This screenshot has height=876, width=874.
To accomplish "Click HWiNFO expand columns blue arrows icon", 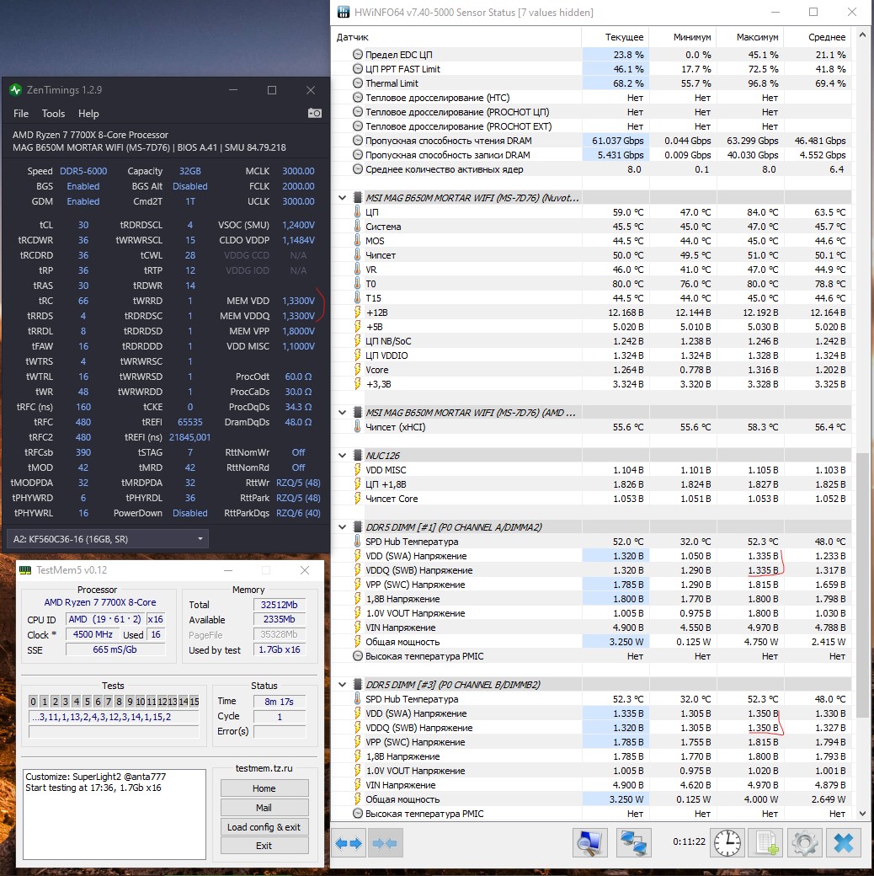I will point(349,842).
